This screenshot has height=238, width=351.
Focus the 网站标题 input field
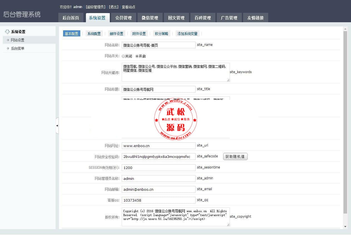(159, 89)
